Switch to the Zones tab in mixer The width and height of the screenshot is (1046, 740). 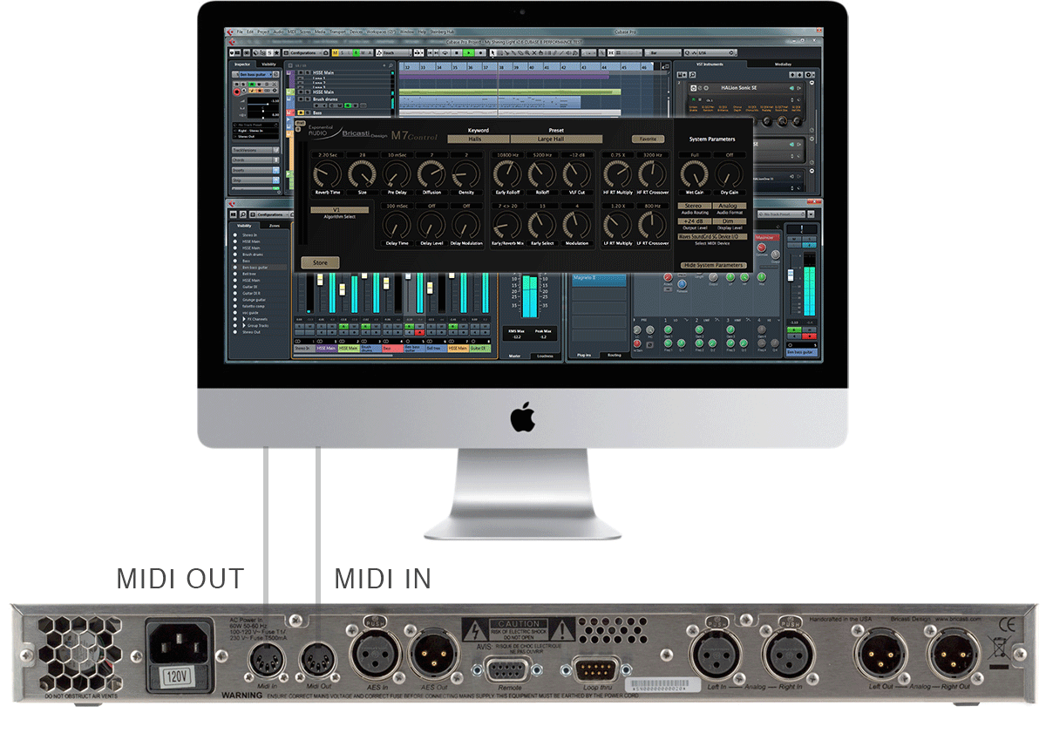(274, 225)
